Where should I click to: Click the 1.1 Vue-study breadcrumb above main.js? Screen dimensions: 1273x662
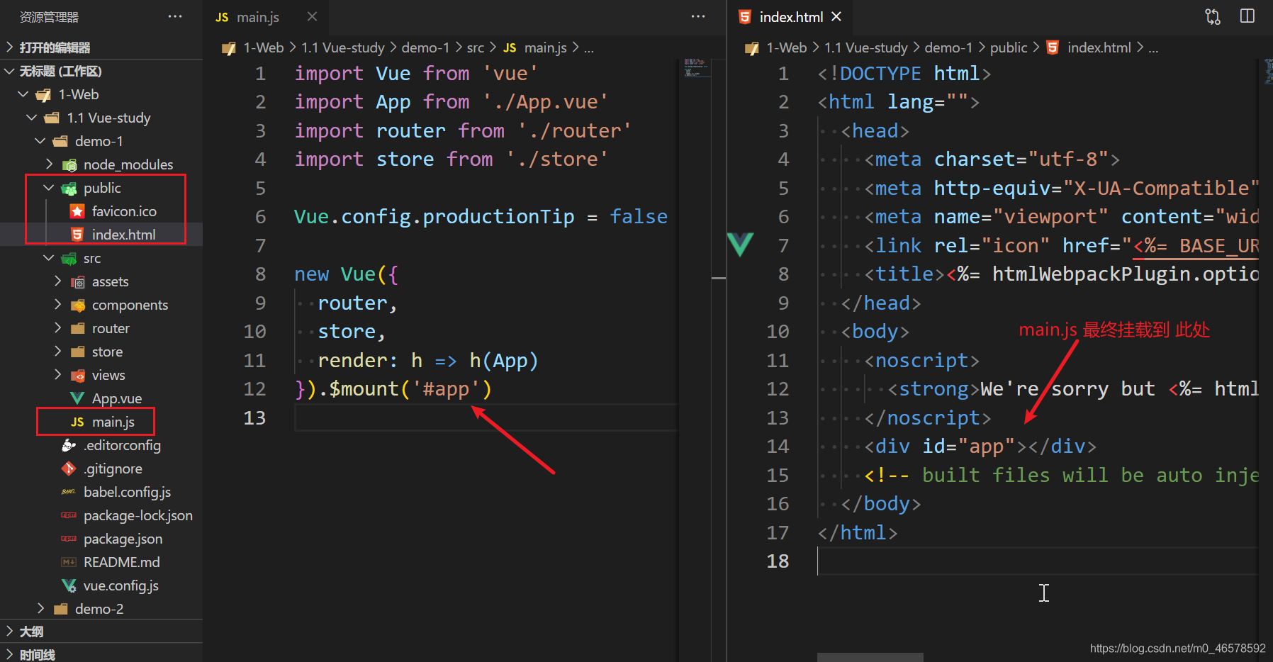pyautogui.click(x=343, y=47)
